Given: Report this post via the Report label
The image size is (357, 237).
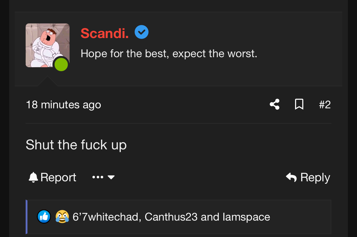Looking at the screenshot, I should coord(58,177).
